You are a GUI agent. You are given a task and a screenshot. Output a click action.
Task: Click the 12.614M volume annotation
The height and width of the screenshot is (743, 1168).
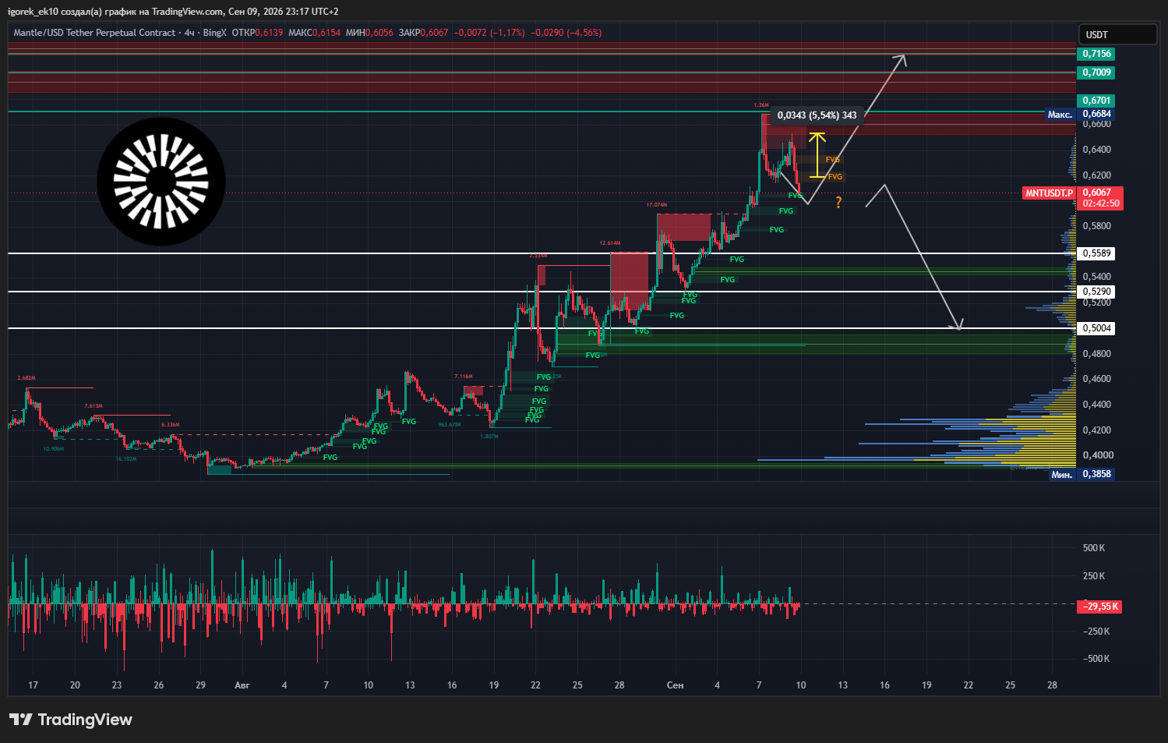[x=609, y=243]
